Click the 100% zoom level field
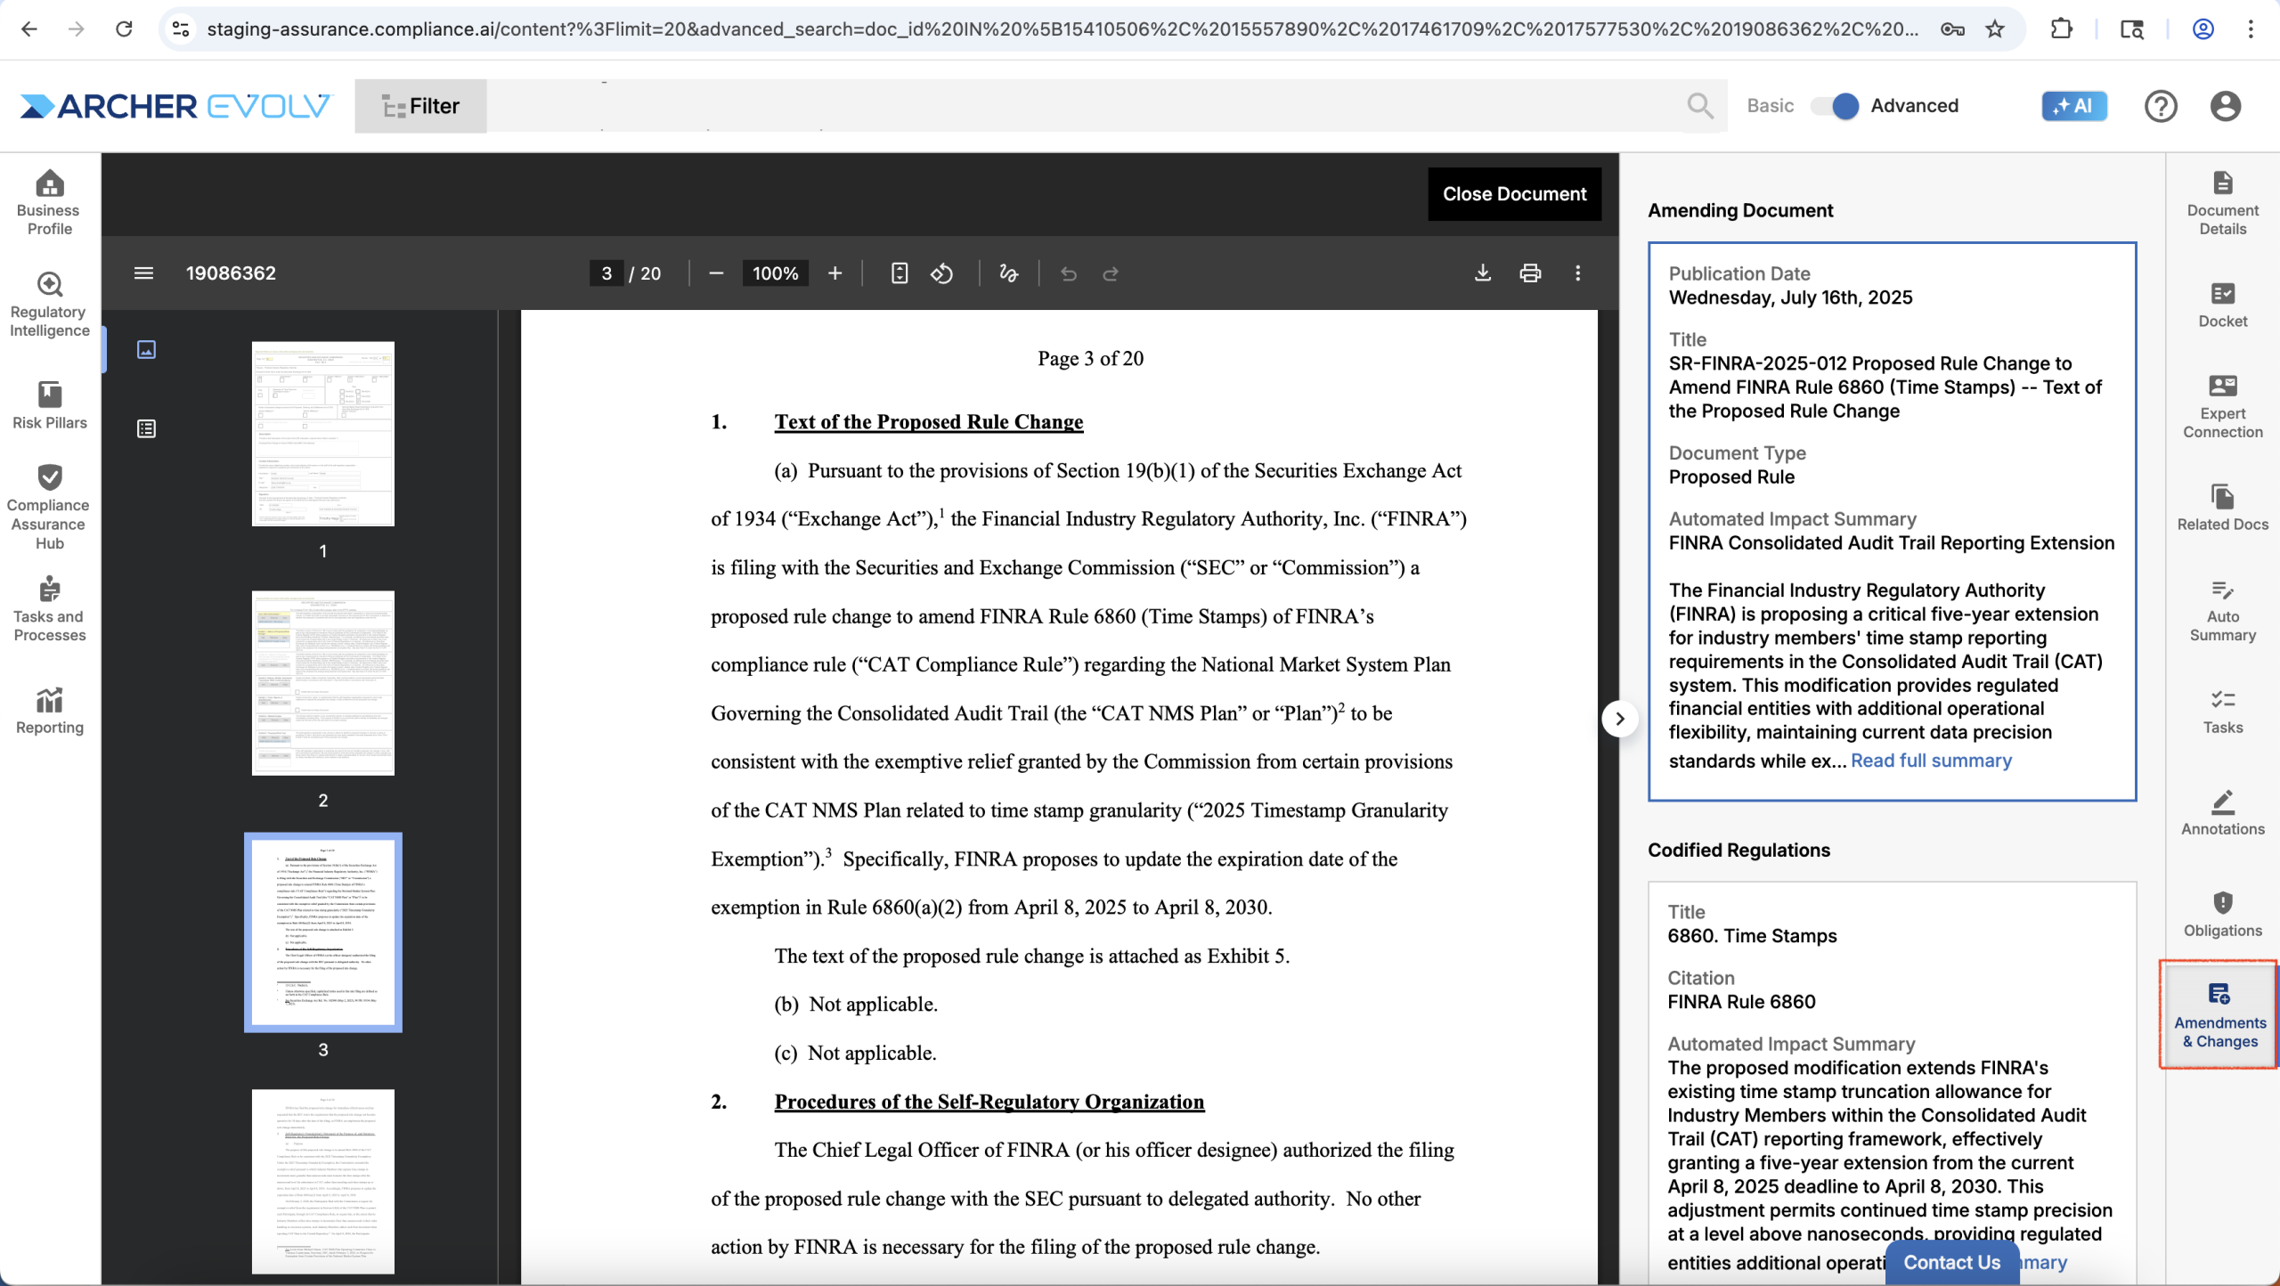Viewport: 2280px width, 1286px height. pyautogui.click(x=775, y=273)
